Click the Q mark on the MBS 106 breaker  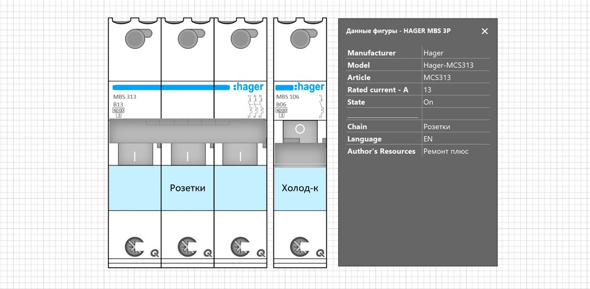[320, 253]
